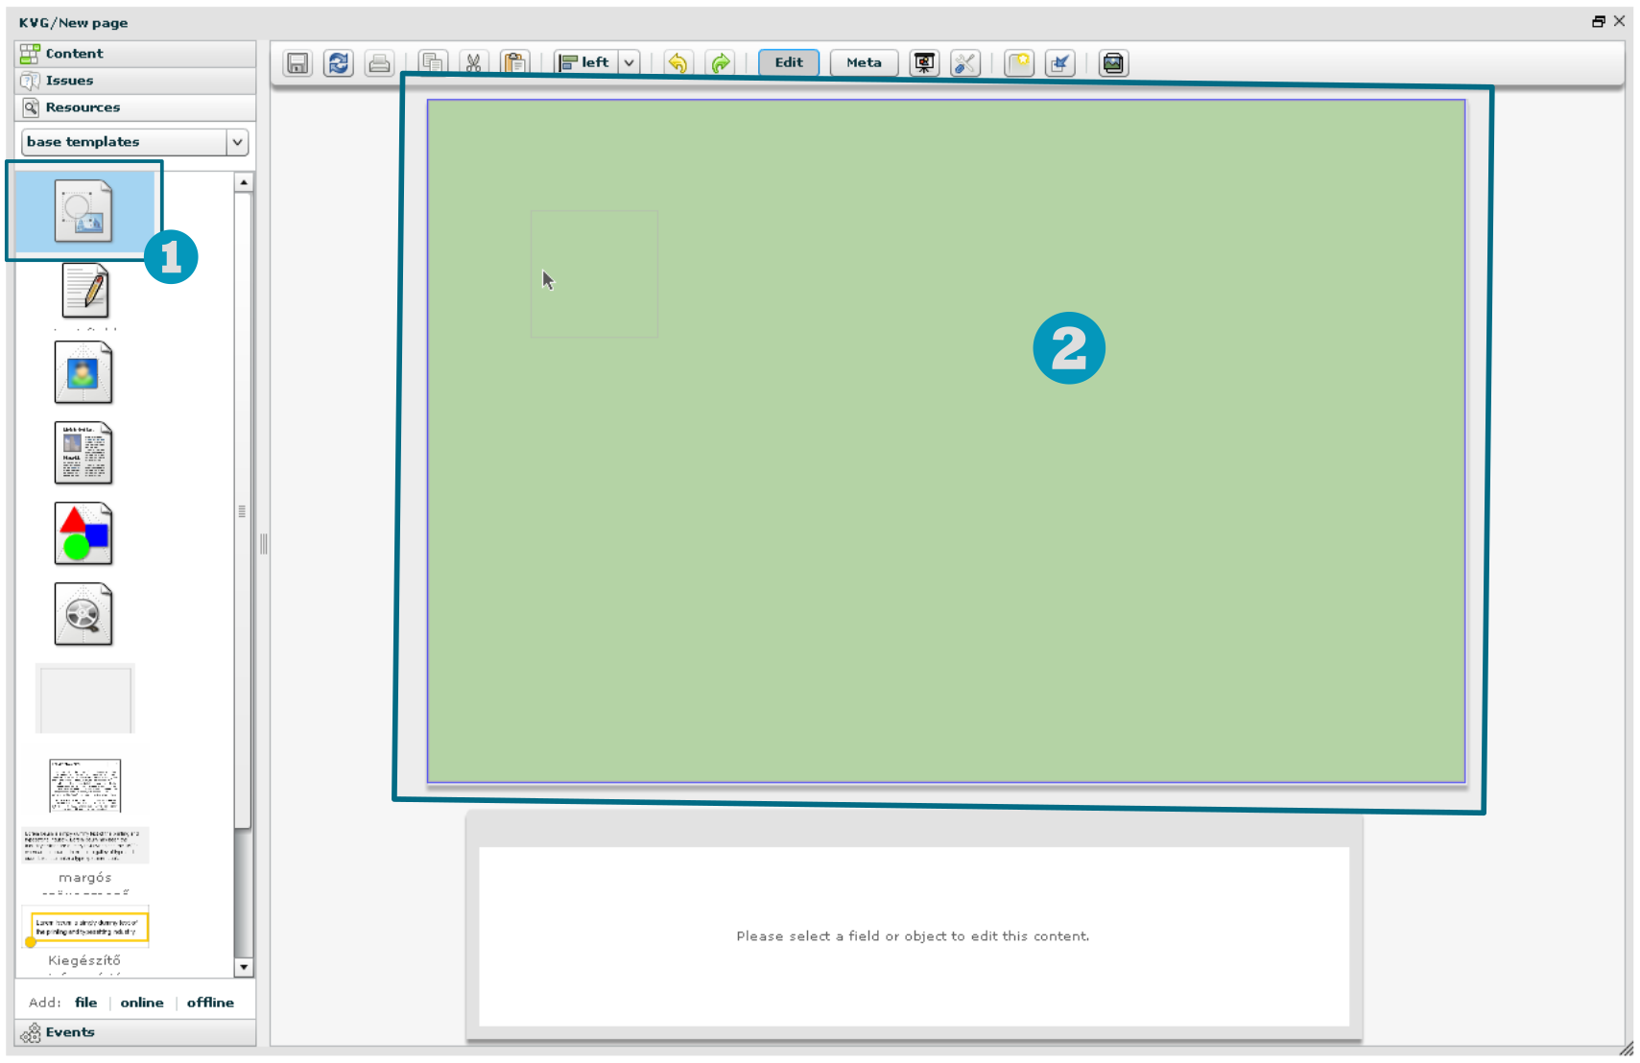1640x1063 pixels.
Task: Click the Save (floppy disk) toolbar icon
Action: (297, 63)
